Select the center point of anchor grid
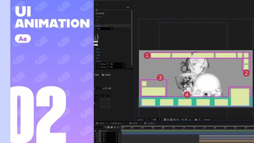This screenshot has height=143, width=254. tap(105, 103)
